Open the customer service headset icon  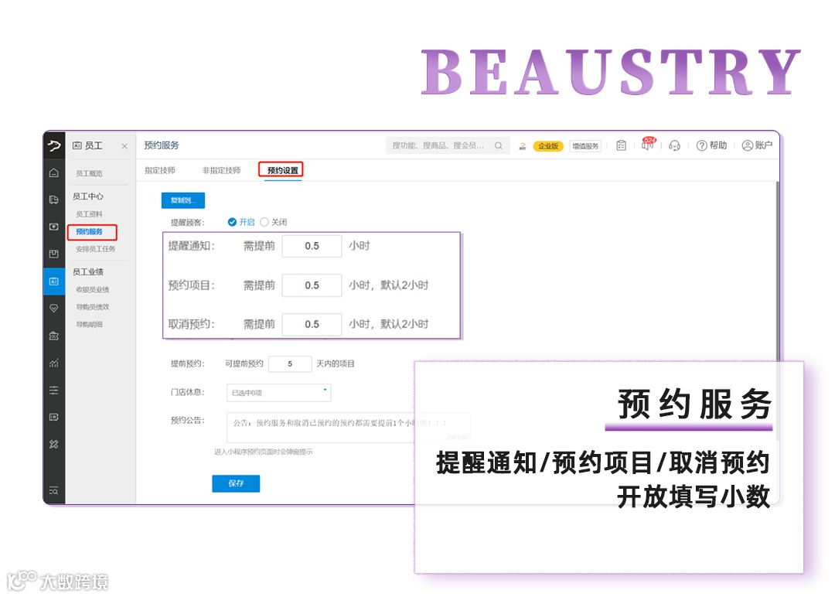pos(675,145)
